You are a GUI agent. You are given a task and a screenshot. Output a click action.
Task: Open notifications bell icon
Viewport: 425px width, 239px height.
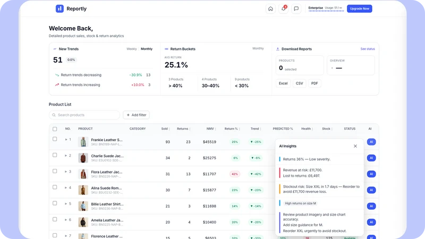[x=284, y=8]
